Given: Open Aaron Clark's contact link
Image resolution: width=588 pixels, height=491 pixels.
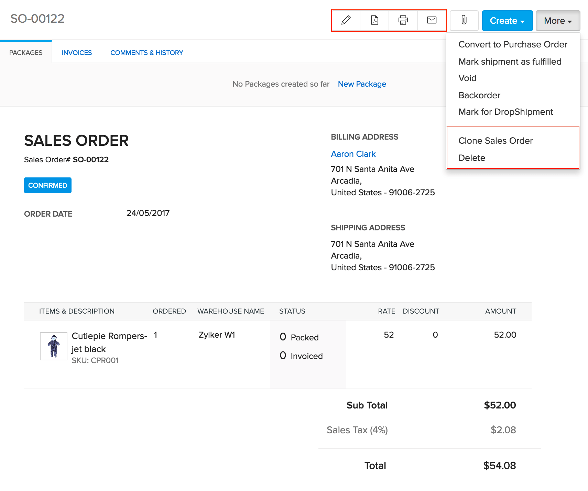Looking at the screenshot, I should click(353, 154).
